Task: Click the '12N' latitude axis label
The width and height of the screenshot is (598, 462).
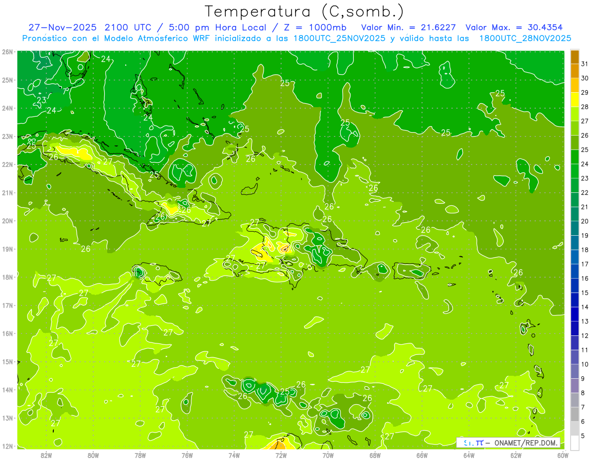Action: point(7,446)
